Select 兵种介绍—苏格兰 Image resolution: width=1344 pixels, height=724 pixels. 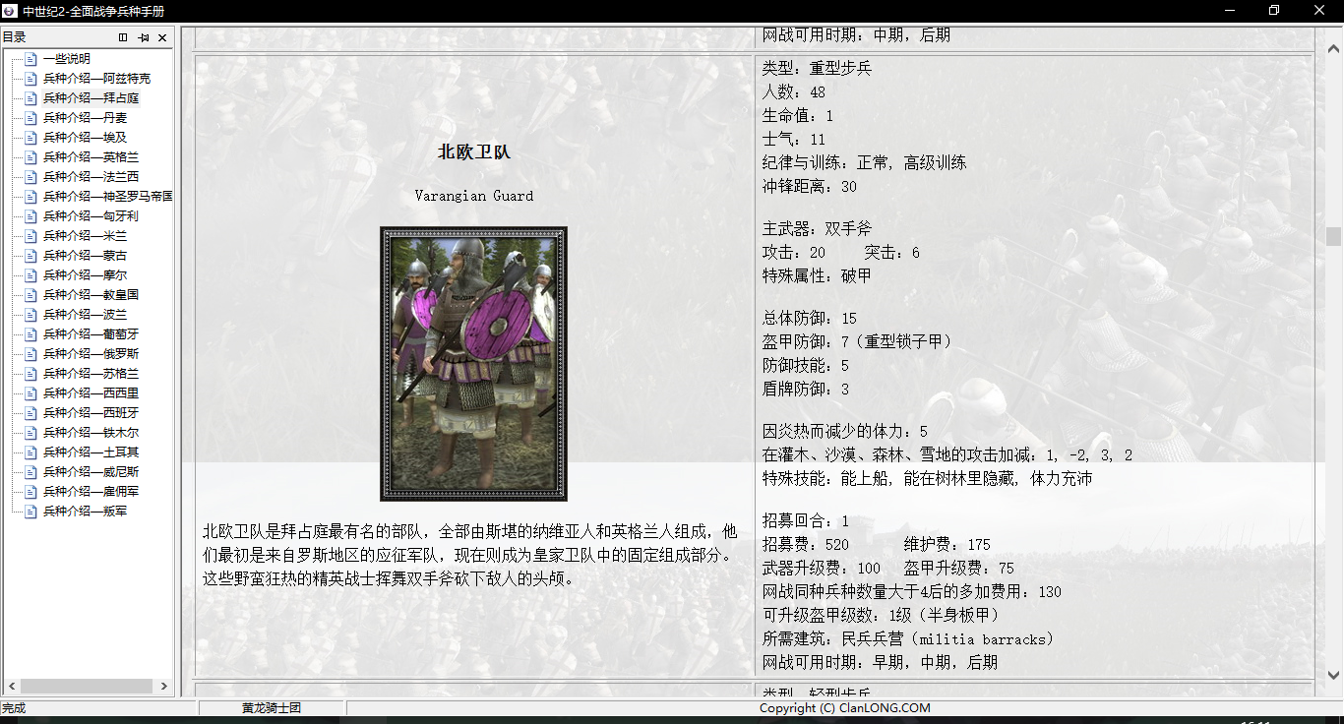(x=92, y=374)
